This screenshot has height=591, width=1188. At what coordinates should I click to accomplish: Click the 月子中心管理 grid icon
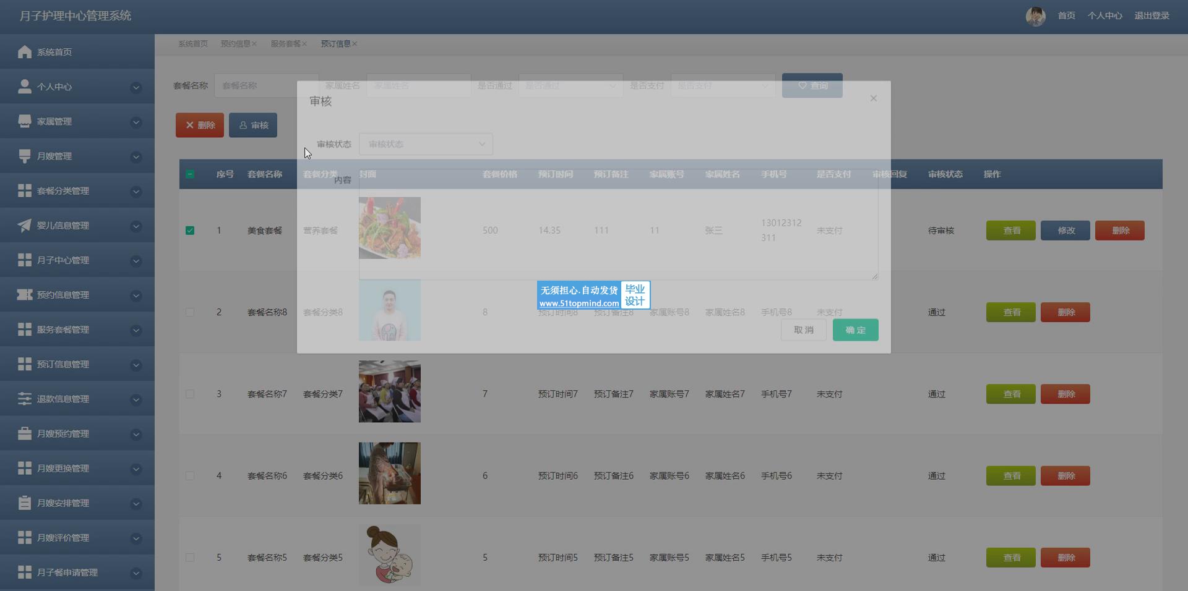pyautogui.click(x=25, y=260)
